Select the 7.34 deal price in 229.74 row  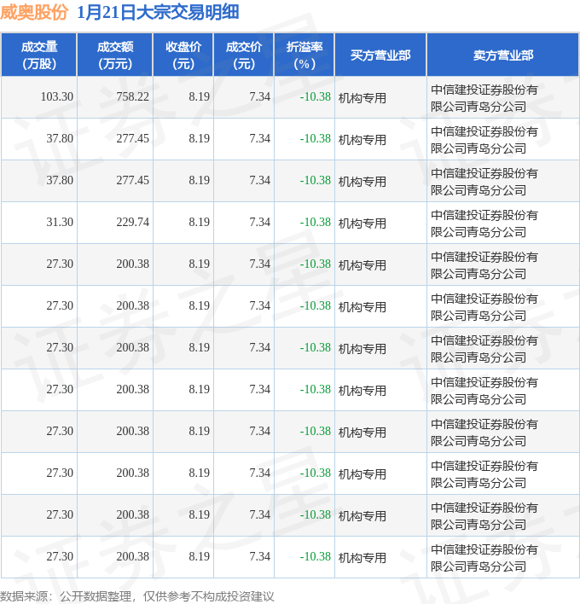259,222
